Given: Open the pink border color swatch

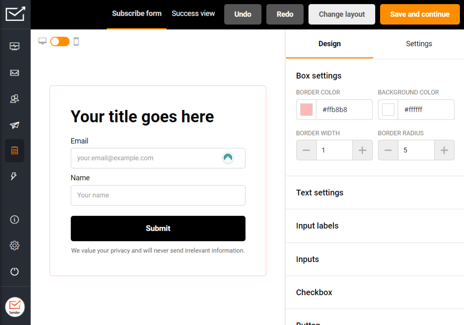Looking at the screenshot, I should 306,110.
